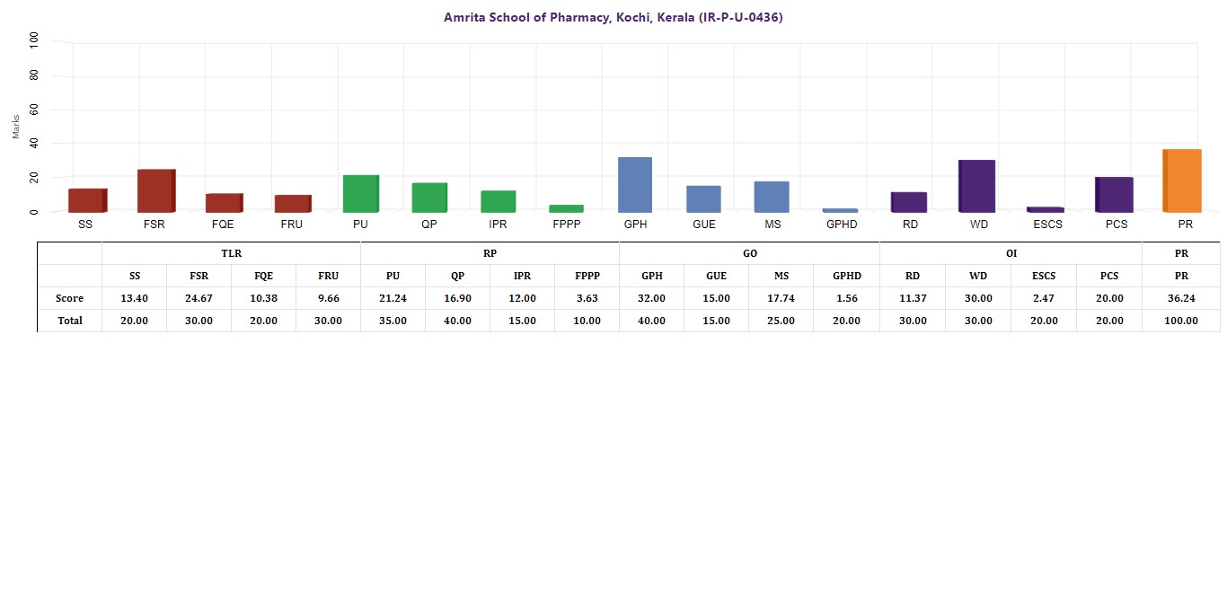Click the PR total 100.00 cell
This screenshot has width=1227, height=590.
pyautogui.click(x=1180, y=321)
